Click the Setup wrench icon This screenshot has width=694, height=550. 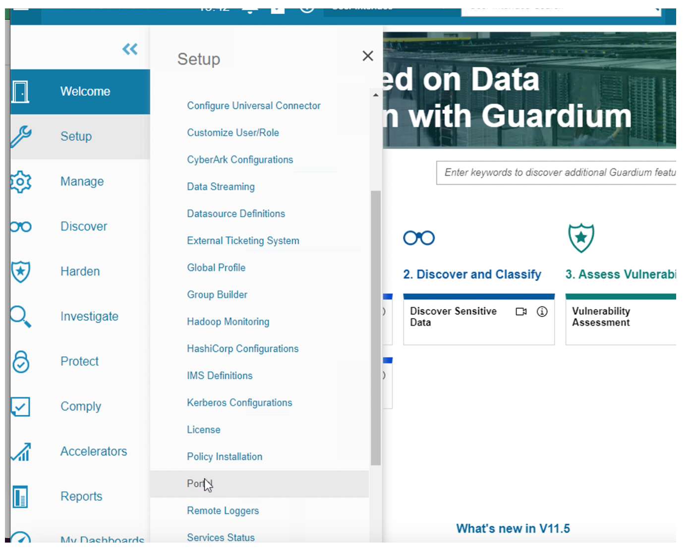[21, 137]
